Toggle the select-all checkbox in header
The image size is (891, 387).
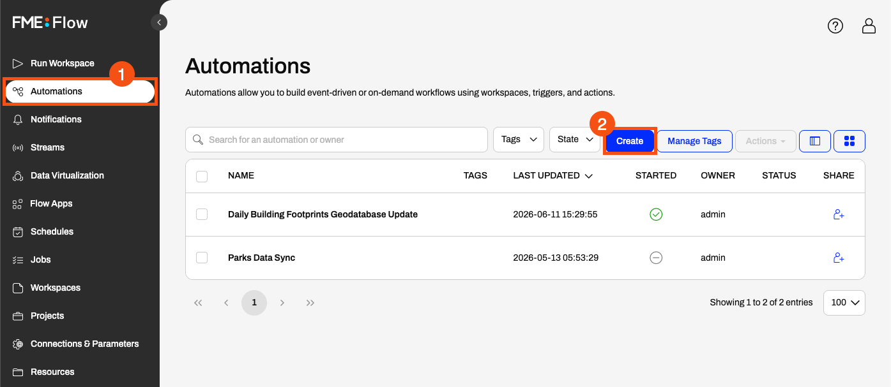tap(202, 176)
